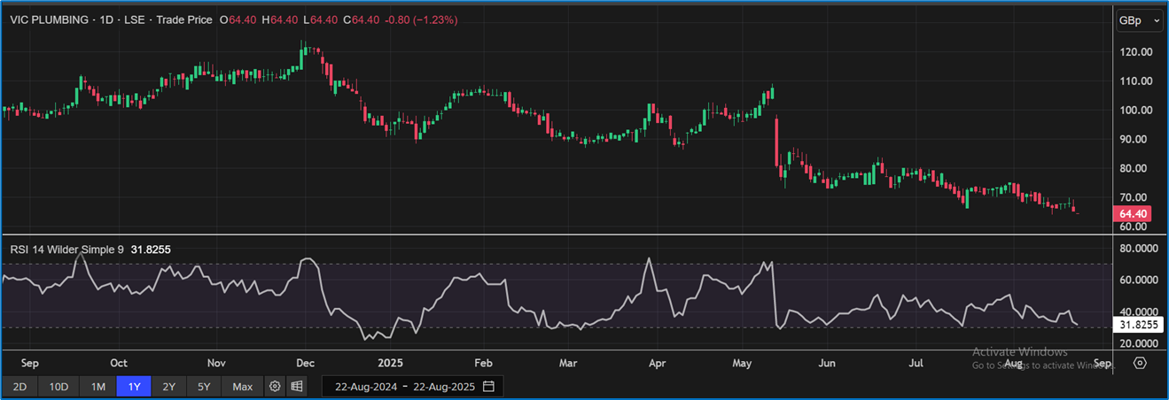Click the table grid view icon
Screen dimensions: 1169x400
tap(297, 387)
